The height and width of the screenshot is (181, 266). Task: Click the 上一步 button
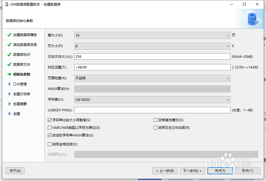(165, 171)
